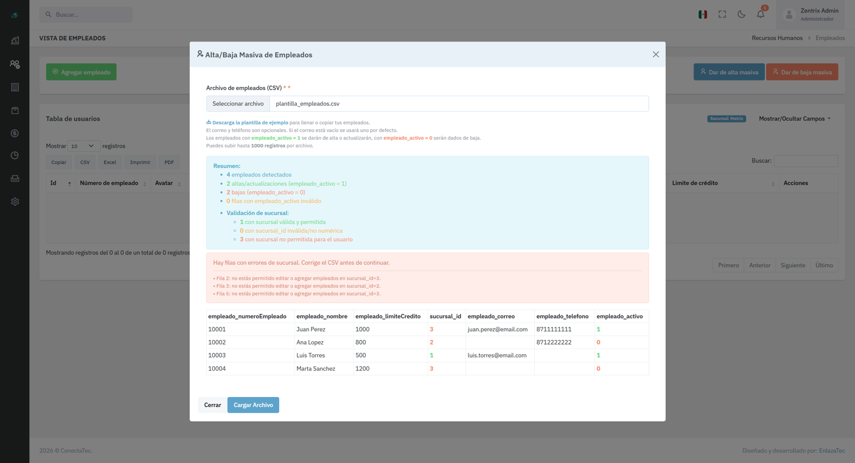
Task: Click the Seleccionar archivo button
Action: [238, 104]
